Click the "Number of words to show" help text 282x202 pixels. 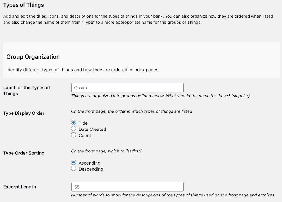(x=173, y=195)
